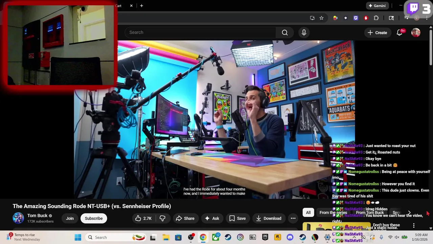Open Tom Buck channel avatar
Image resolution: width=433 pixels, height=244 pixels.
tap(18, 218)
